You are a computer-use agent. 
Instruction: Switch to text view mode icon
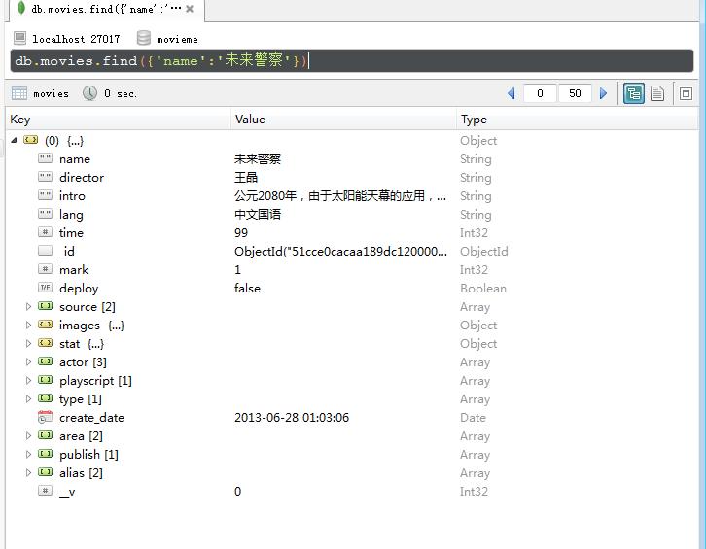[658, 93]
